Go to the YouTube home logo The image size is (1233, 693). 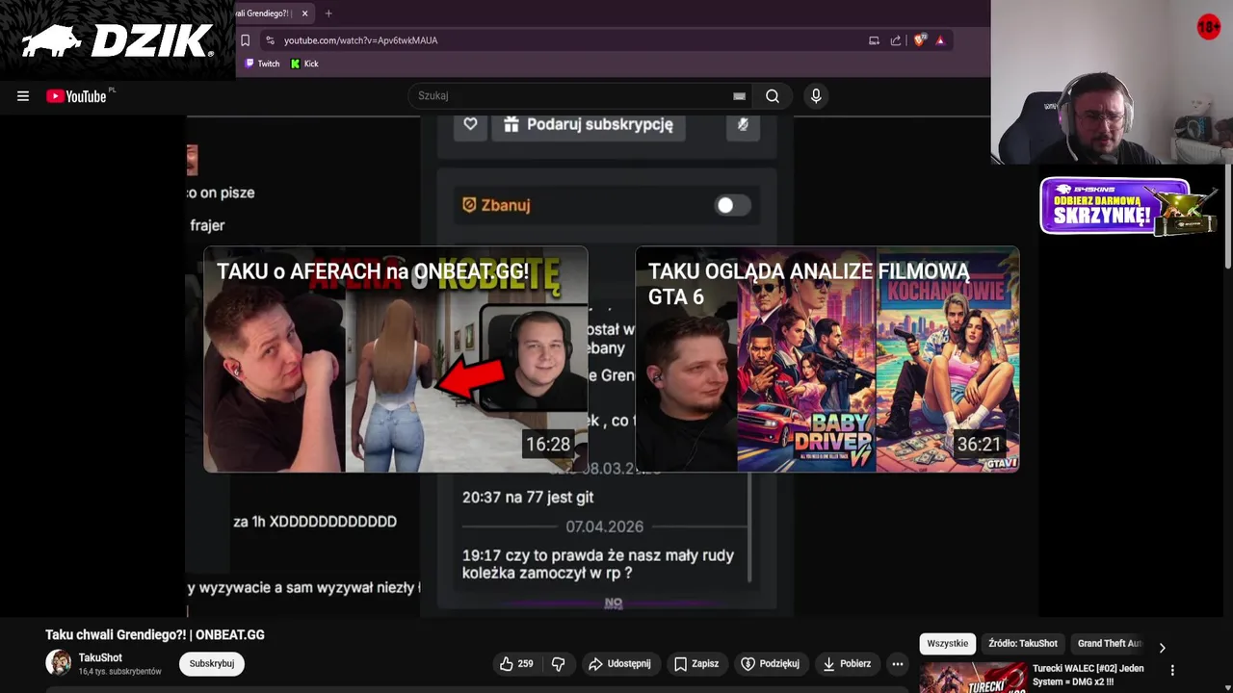pyautogui.click(x=76, y=96)
